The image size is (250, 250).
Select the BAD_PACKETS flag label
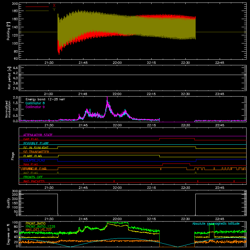click(34, 181)
